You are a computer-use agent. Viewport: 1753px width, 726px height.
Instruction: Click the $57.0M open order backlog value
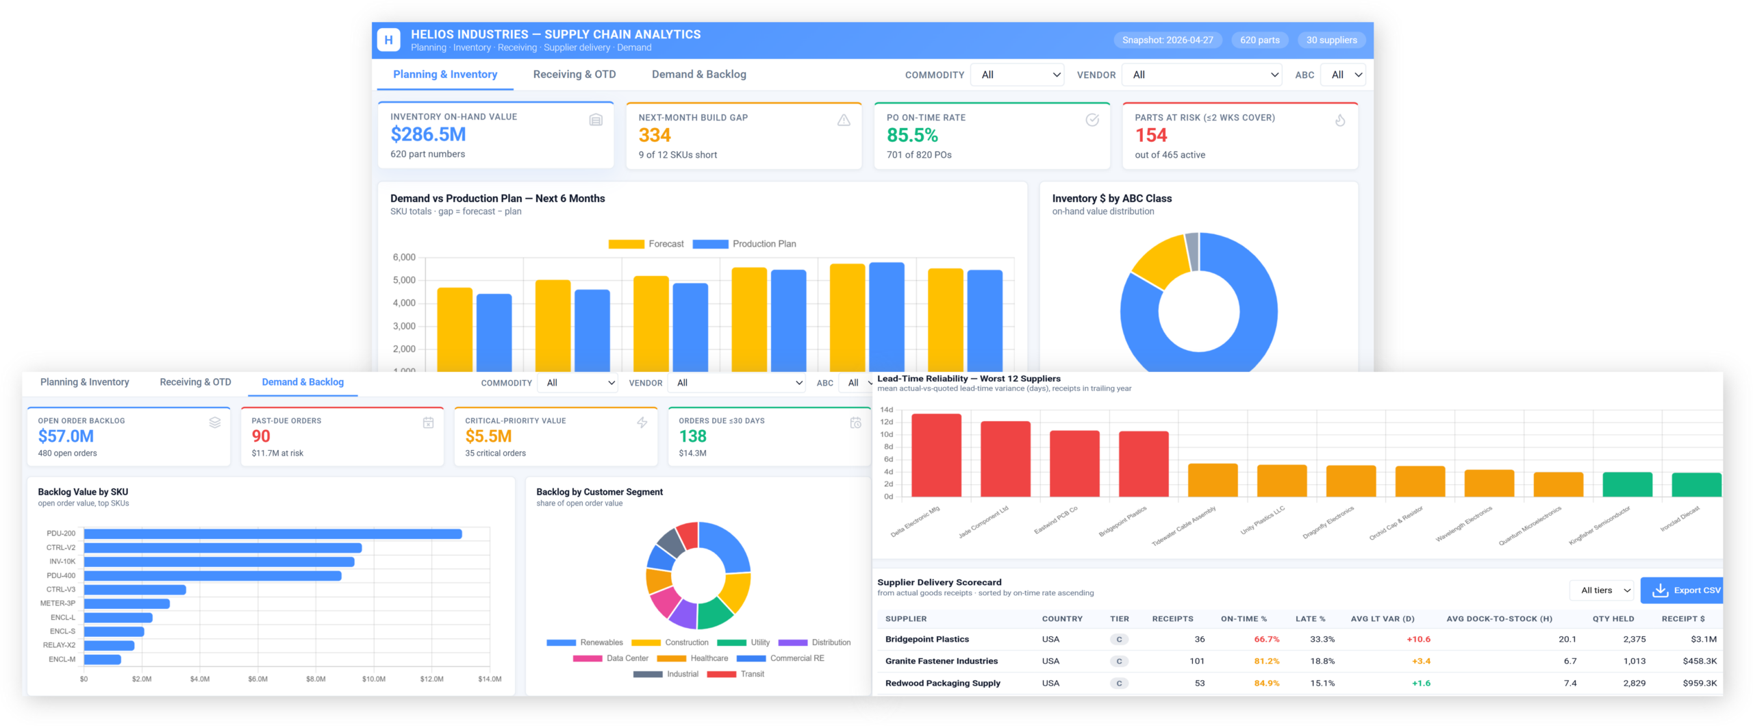(66, 436)
